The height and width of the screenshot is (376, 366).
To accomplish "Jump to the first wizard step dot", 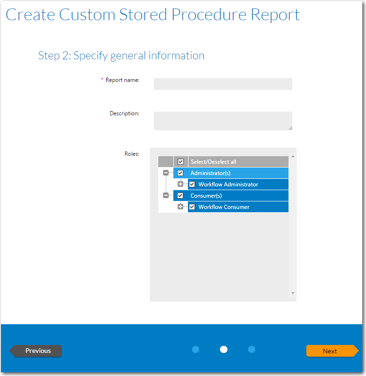I will click(196, 349).
